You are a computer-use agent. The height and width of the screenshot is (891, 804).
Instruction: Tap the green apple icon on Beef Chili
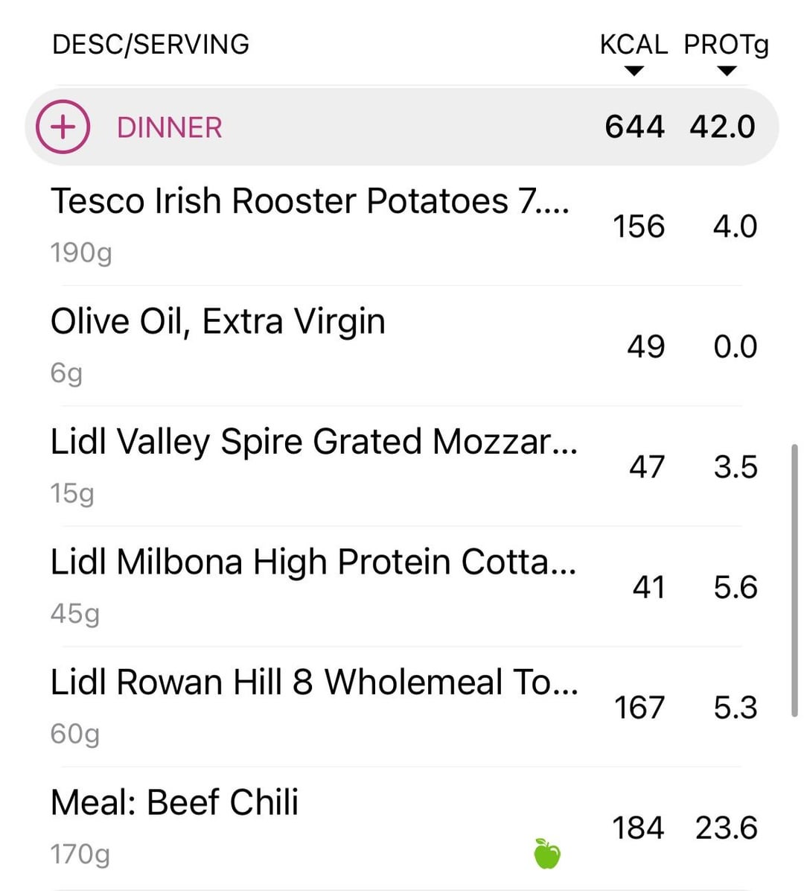pyautogui.click(x=547, y=853)
